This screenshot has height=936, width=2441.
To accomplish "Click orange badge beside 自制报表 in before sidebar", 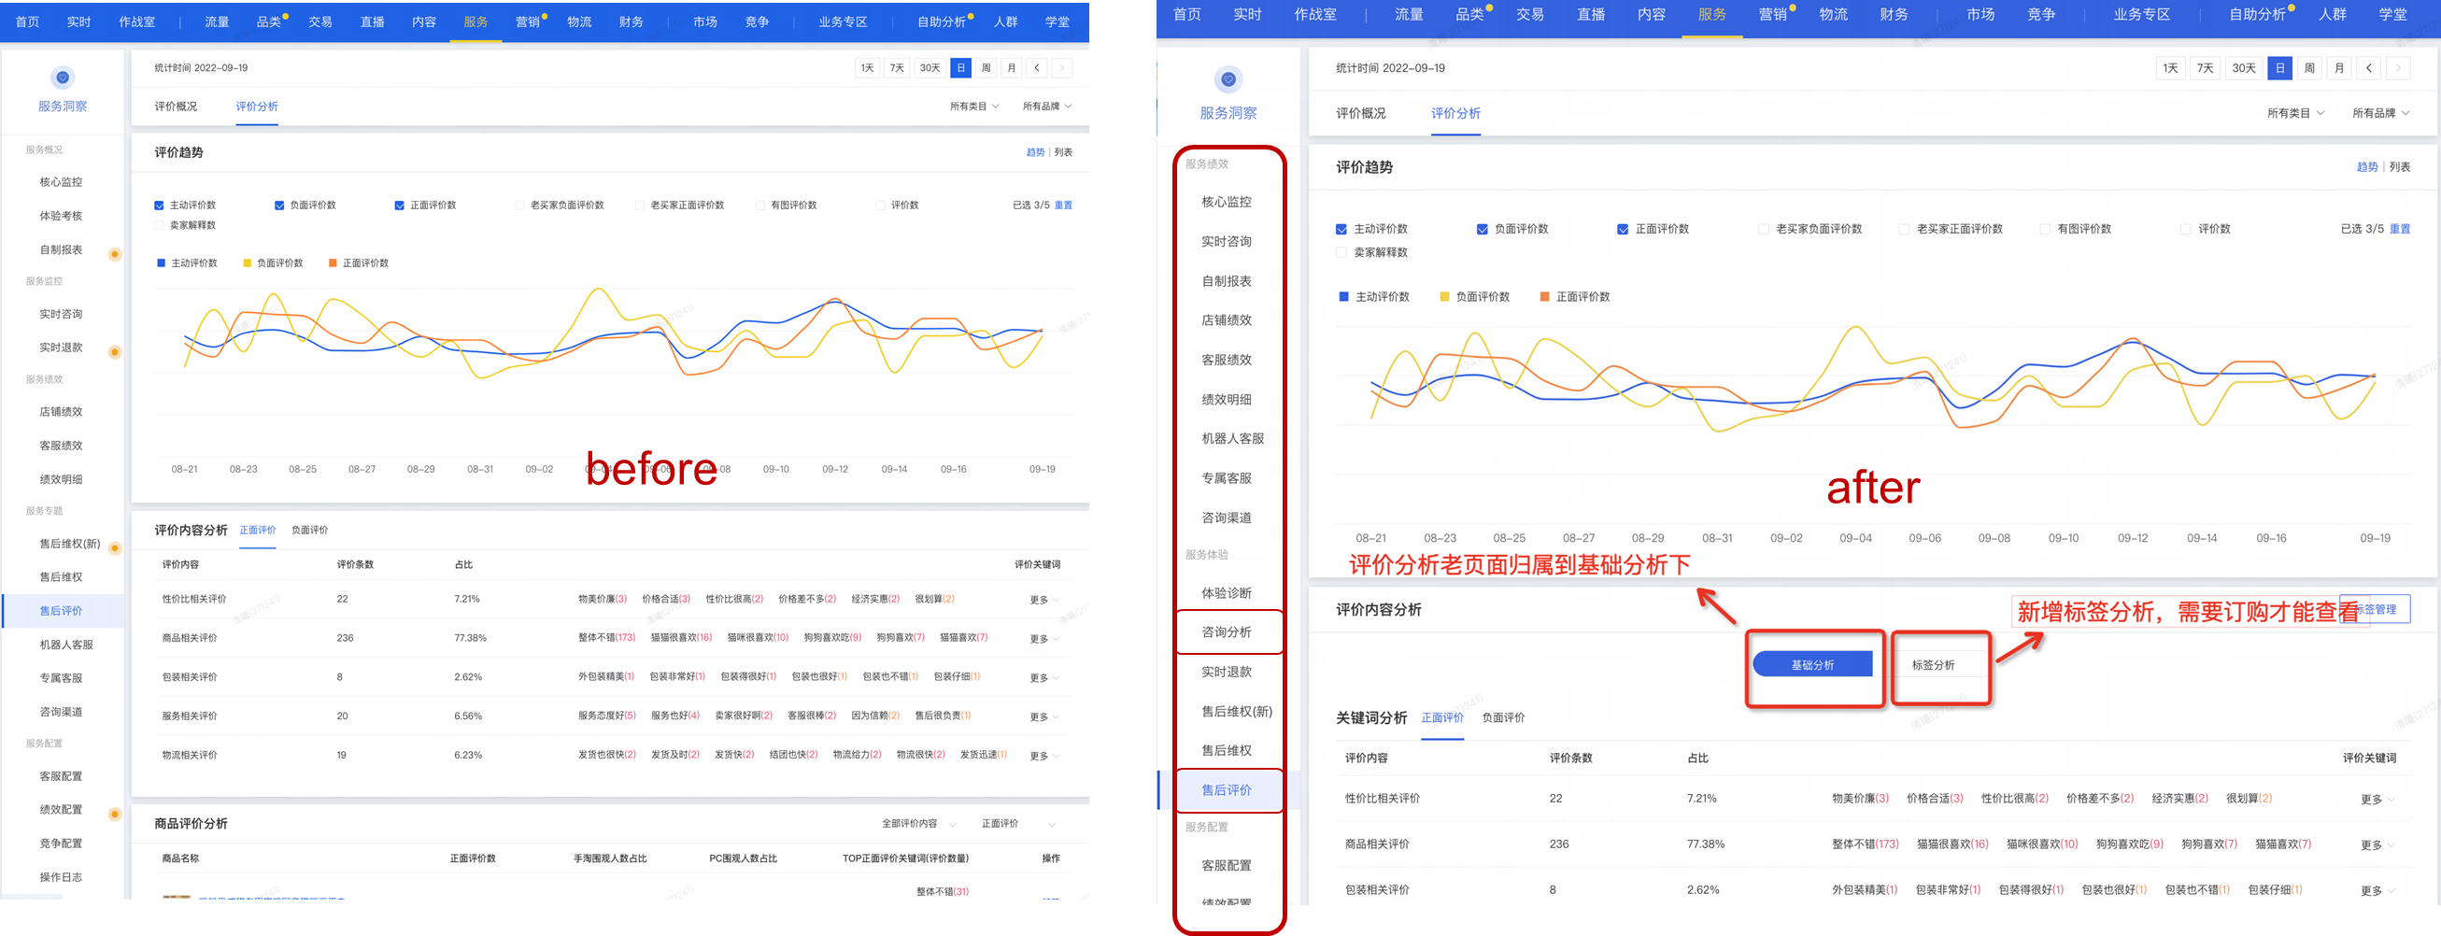I will click(115, 254).
